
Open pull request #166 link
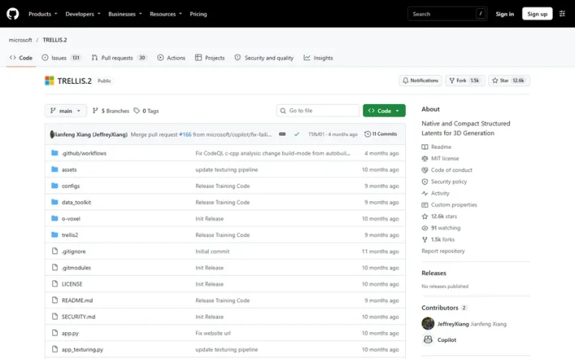[x=185, y=135]
